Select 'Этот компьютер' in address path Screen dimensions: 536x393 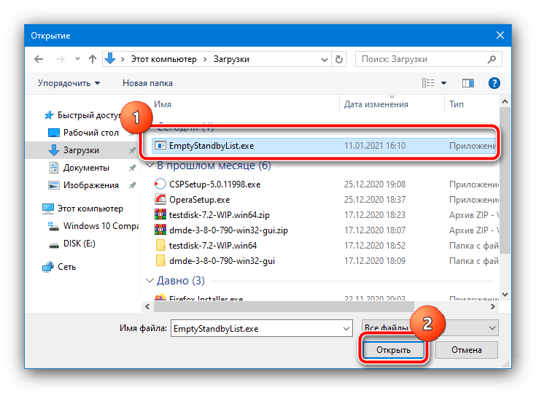(x=164, y=59)
